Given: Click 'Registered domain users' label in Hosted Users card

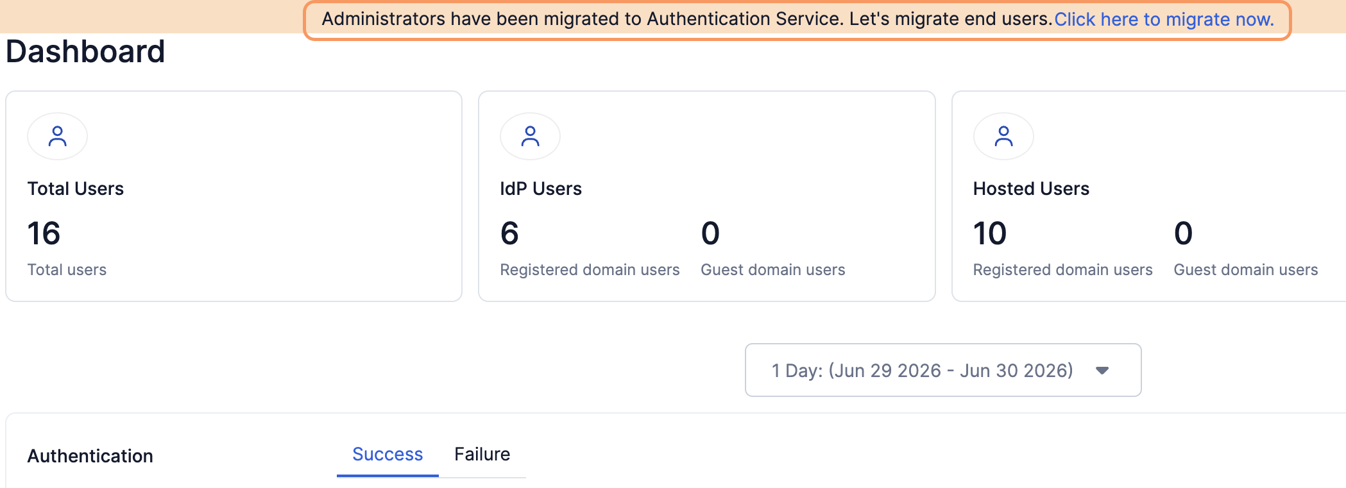Looking at the screenshot, I should click(x=1063, y=270).
